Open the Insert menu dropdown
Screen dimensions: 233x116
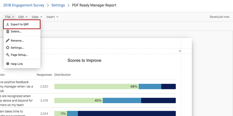(x=52, y=17)
